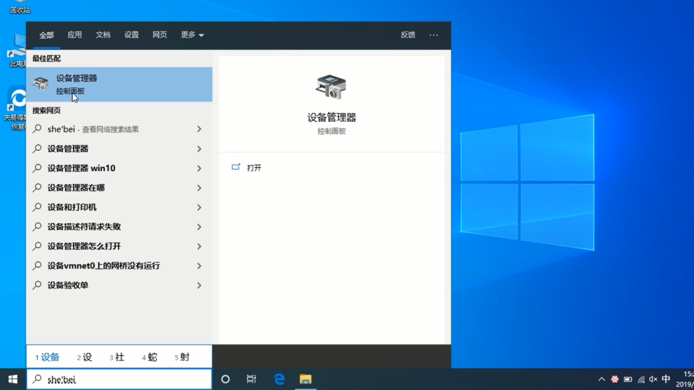Open File Explorer from the taskbar

click(305, 379)
